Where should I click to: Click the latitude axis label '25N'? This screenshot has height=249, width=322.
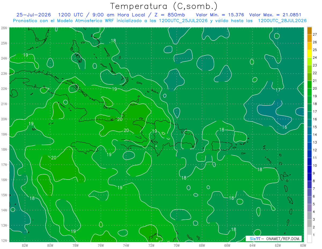(4, 43)
